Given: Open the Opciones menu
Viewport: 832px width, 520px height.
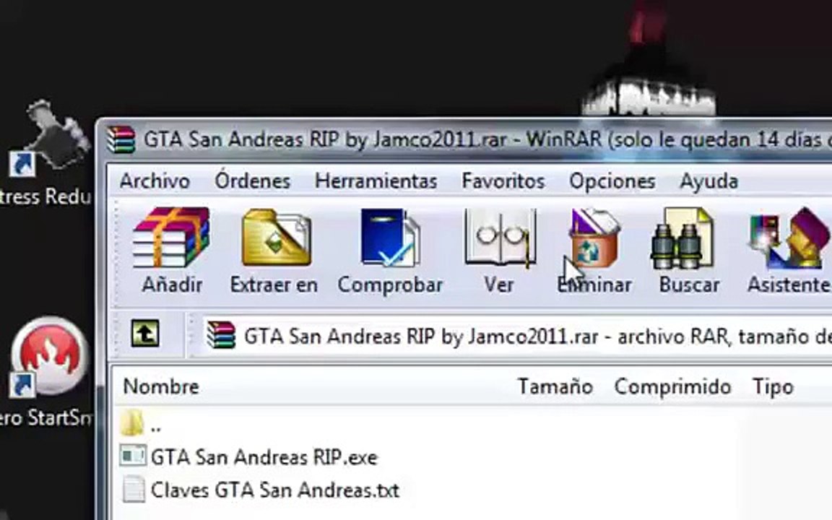Looking at the screenshot, I should 612,182.
